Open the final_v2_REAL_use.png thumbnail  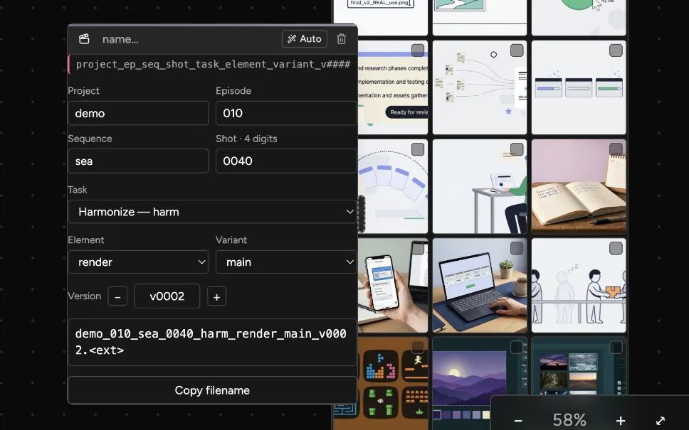[381, 18]
